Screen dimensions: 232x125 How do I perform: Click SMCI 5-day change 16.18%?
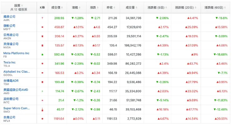click(162, 109)
